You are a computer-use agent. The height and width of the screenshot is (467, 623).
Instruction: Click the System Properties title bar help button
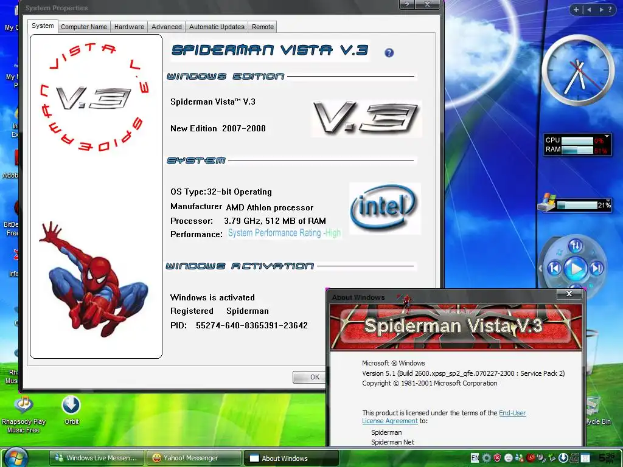[407, 4]
